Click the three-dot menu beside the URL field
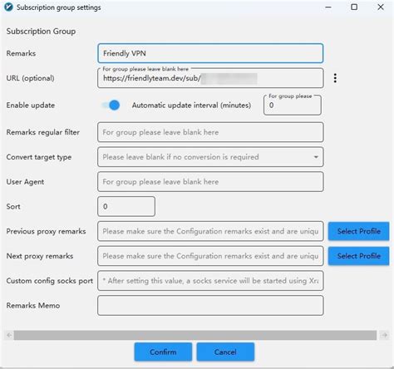Image resolution: width=394 pixels, height=369 pixels. (335, 78)
